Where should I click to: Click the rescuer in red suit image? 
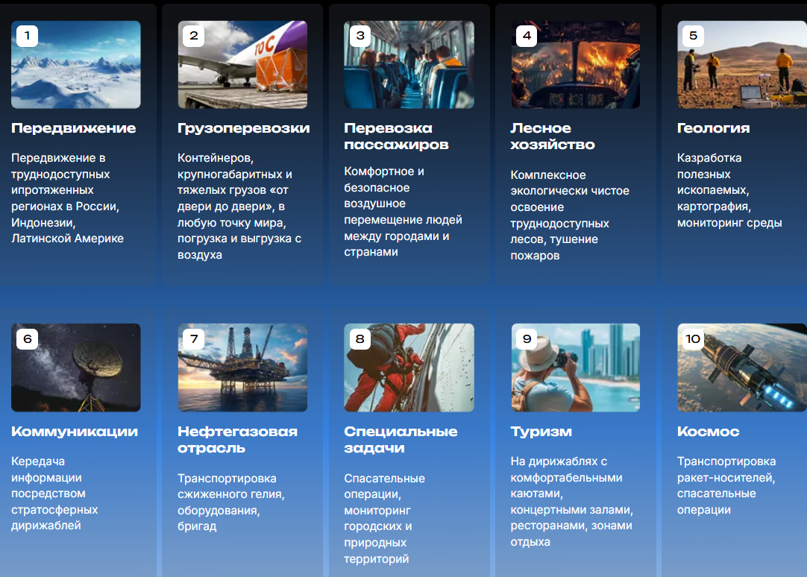pyautogui.click(x=409, y=368)
